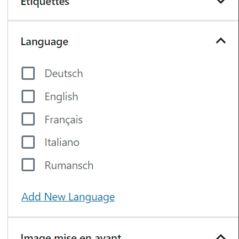Viewport: 239px width, 239px height.
Task: Enable the Italiano checkbox
Action: (x=28, y=142)
